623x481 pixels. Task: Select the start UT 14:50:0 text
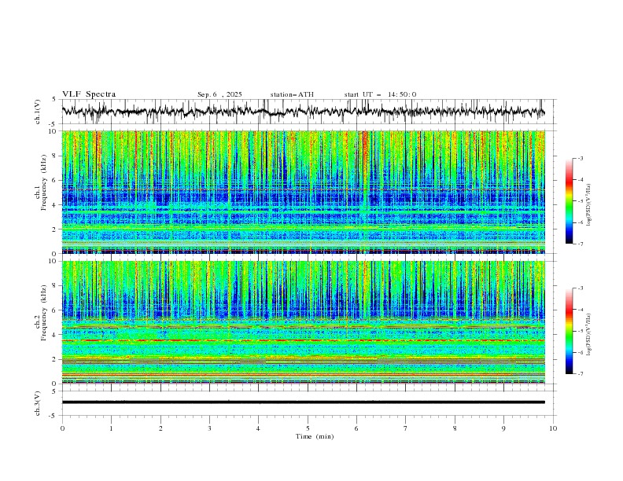(380, 94)
